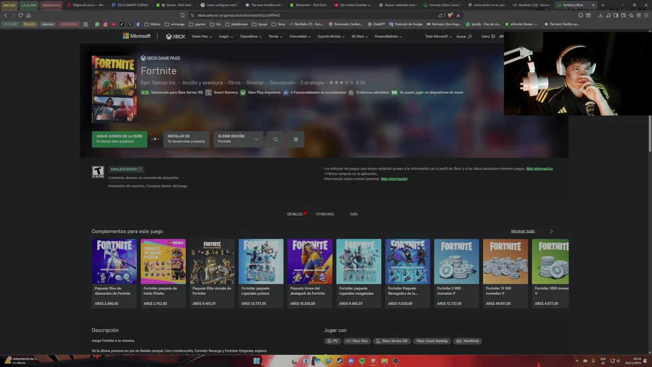The width and height of the screenshot is (652, 367).
Task: Click the Microsoft logo
Action: click(x=137, y=36)
